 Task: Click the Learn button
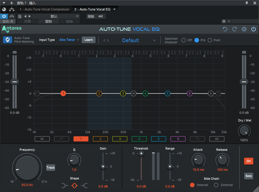88,40
